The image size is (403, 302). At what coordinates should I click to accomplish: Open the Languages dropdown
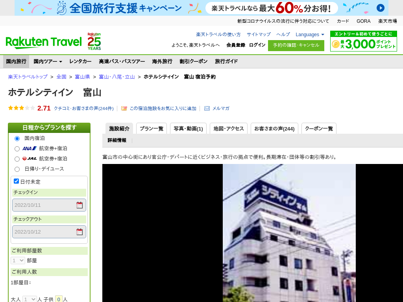click(310, 35)
